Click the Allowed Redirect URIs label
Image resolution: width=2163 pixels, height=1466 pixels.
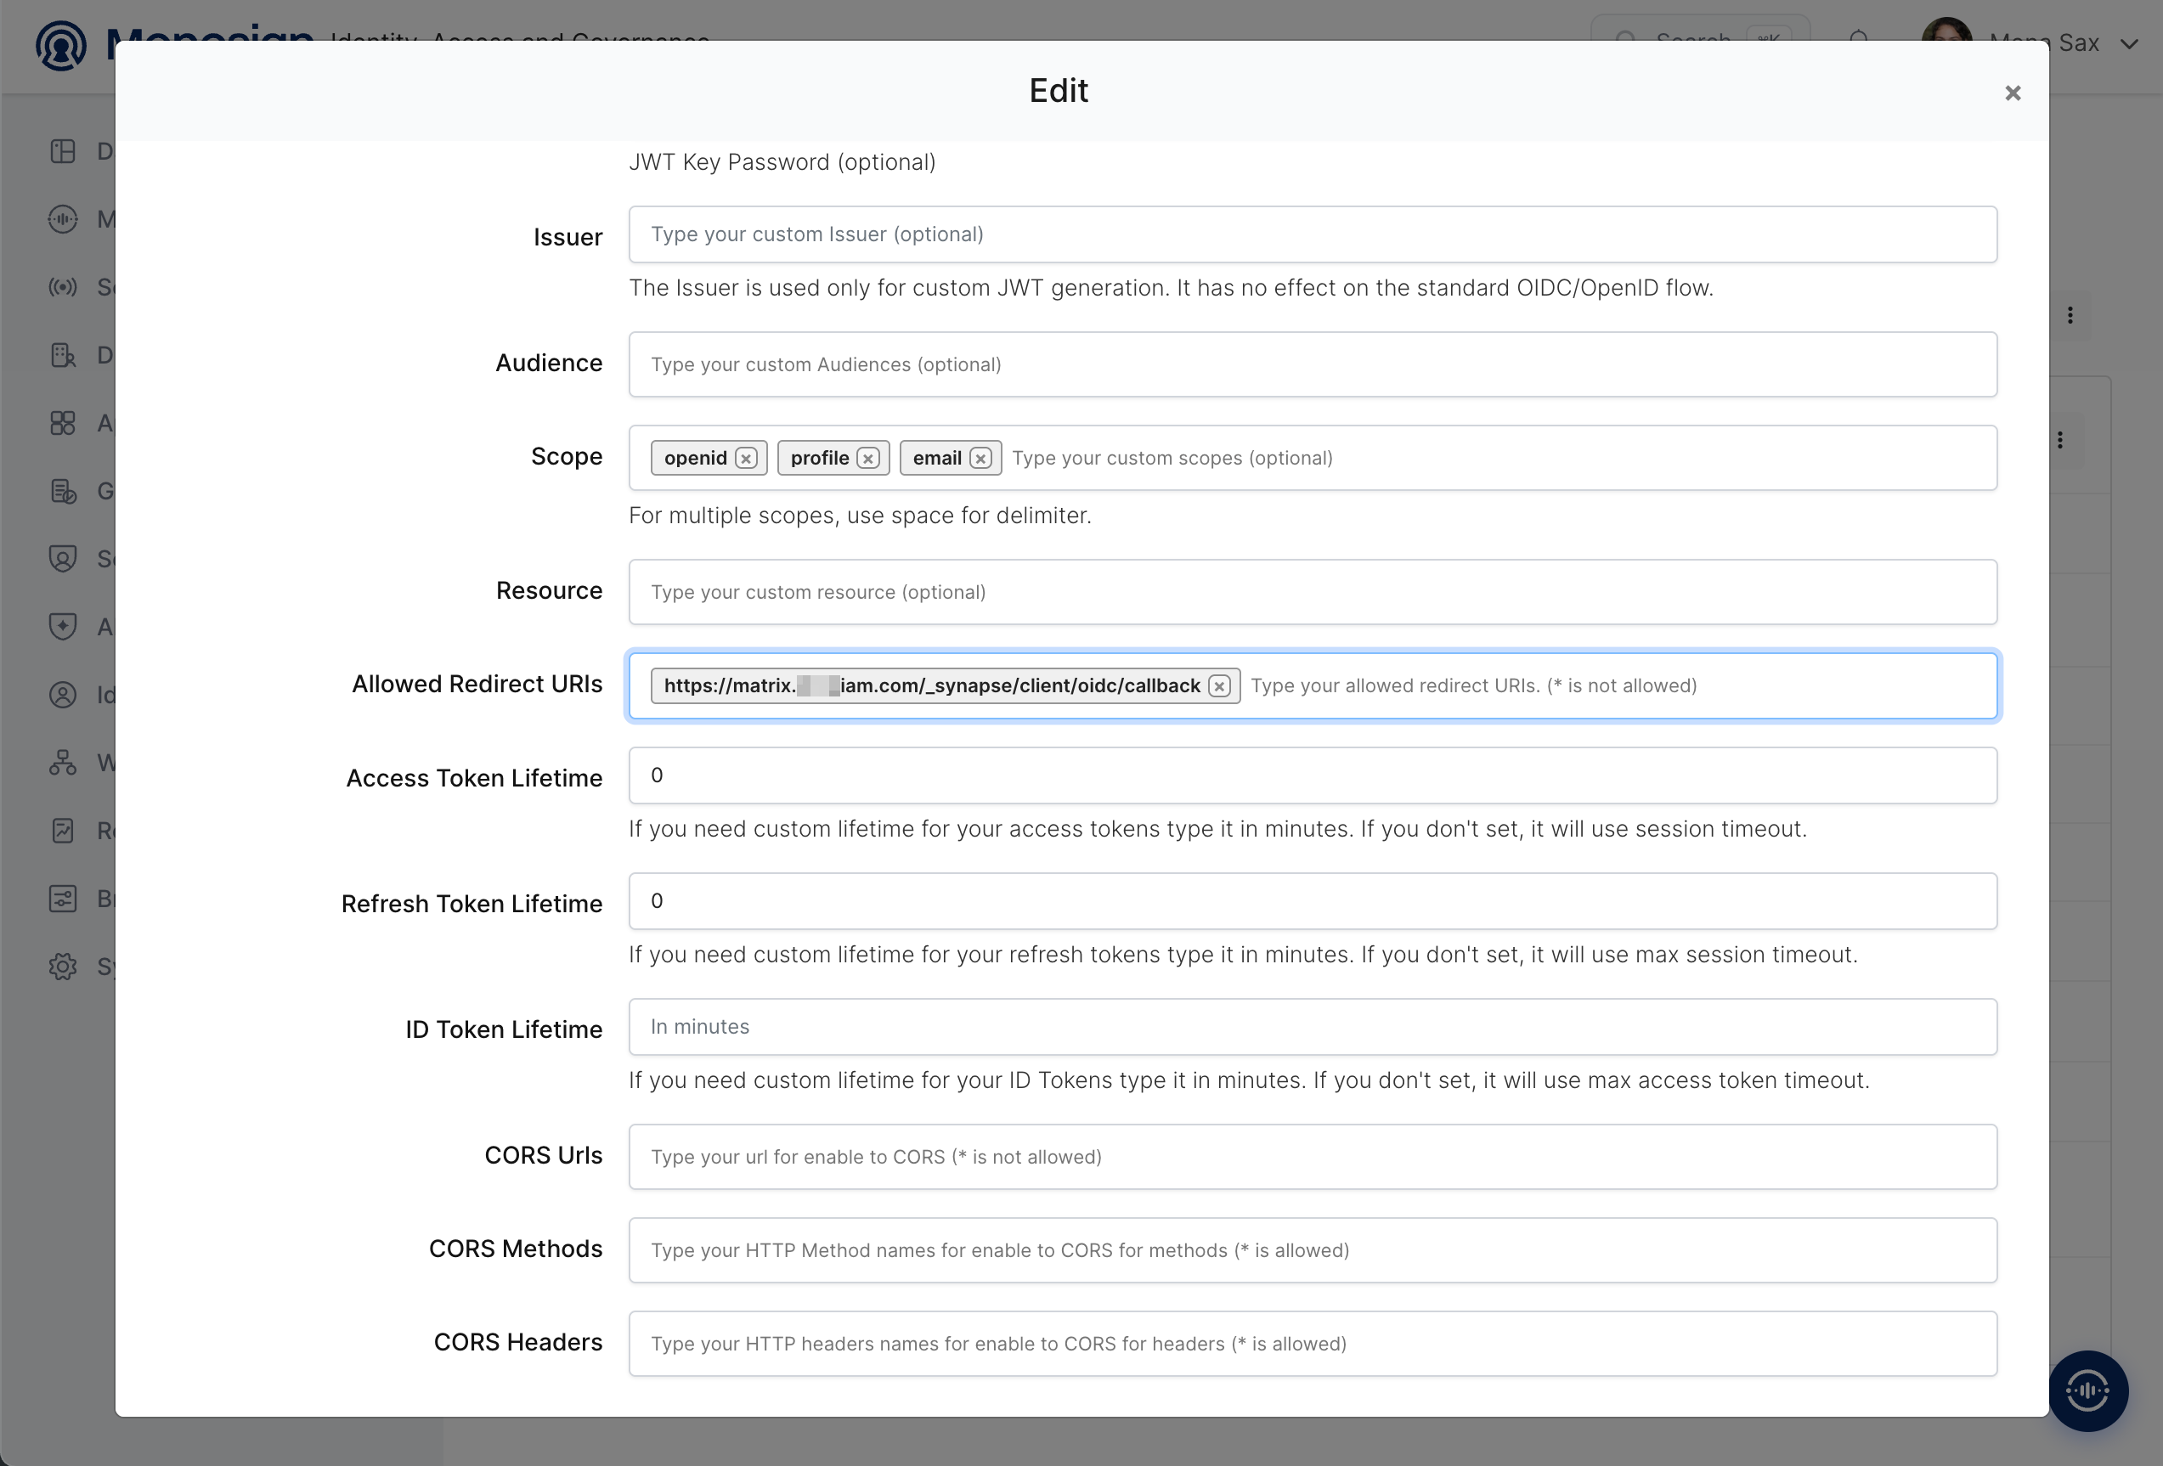tap(477, 685)
